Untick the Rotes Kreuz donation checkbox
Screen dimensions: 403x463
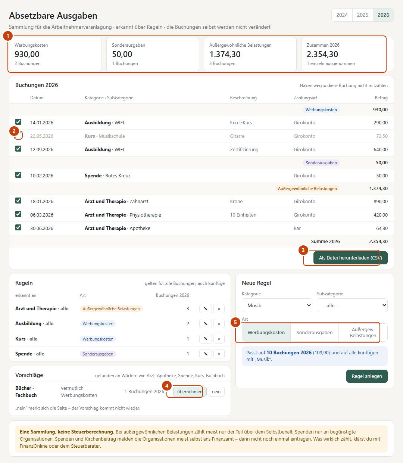tap(18, 175)
